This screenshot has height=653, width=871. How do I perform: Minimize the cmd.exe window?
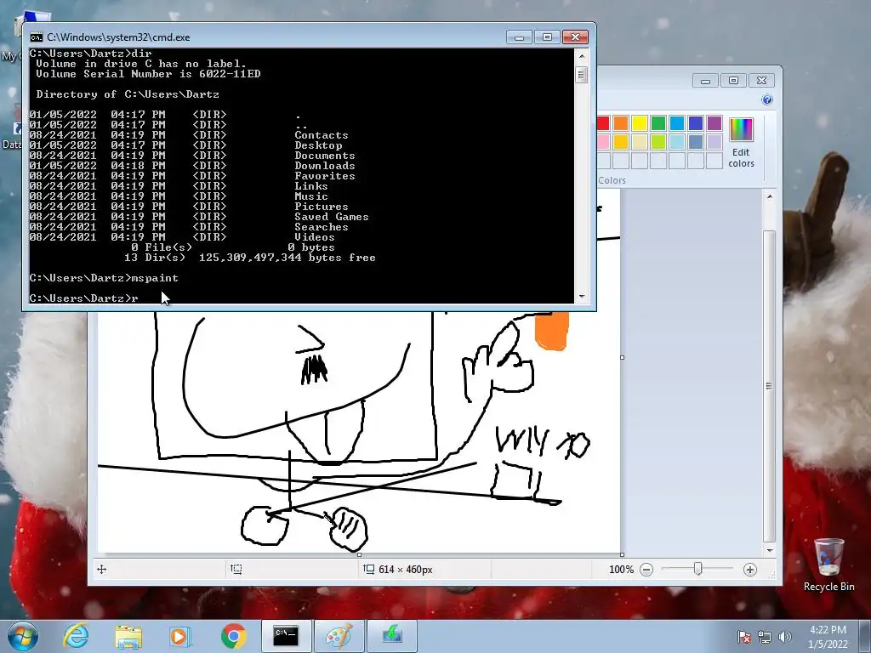pyautogui.click(x=520, y=37)
